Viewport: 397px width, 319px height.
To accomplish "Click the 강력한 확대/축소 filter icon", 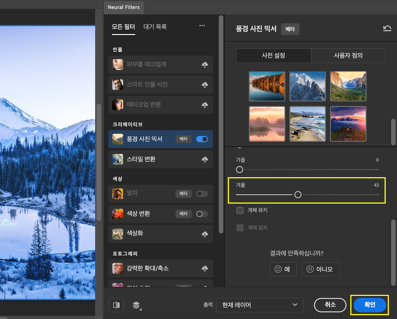I will 118,268.
